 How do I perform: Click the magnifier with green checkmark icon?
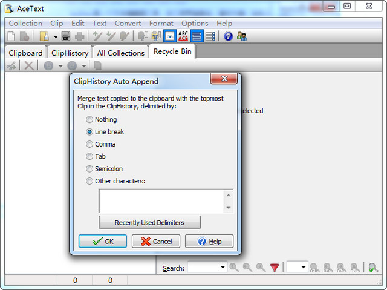pyautogui.click(x=373, y=268)
